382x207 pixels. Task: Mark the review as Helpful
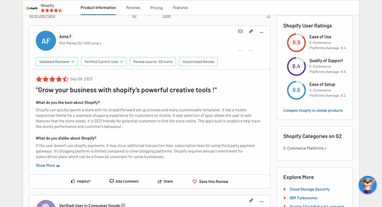click(81, 181)
